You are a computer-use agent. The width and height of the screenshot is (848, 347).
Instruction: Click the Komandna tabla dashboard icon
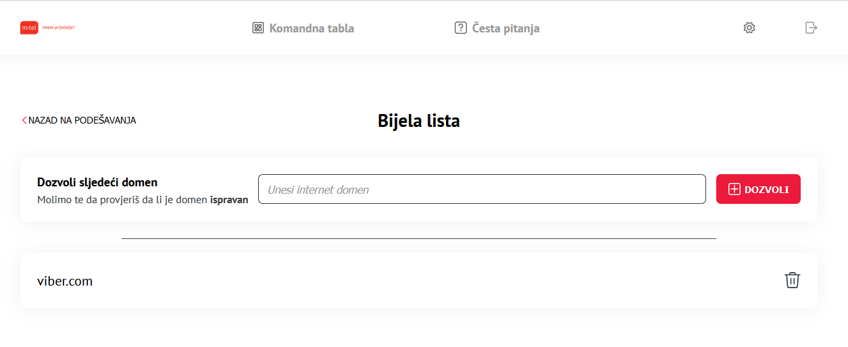(x=257, y=28)
